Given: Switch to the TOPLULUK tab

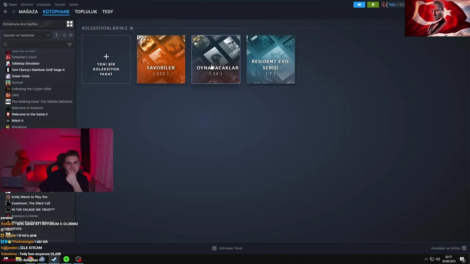Looking at the screenshot, I should click(x=86, y=12).
